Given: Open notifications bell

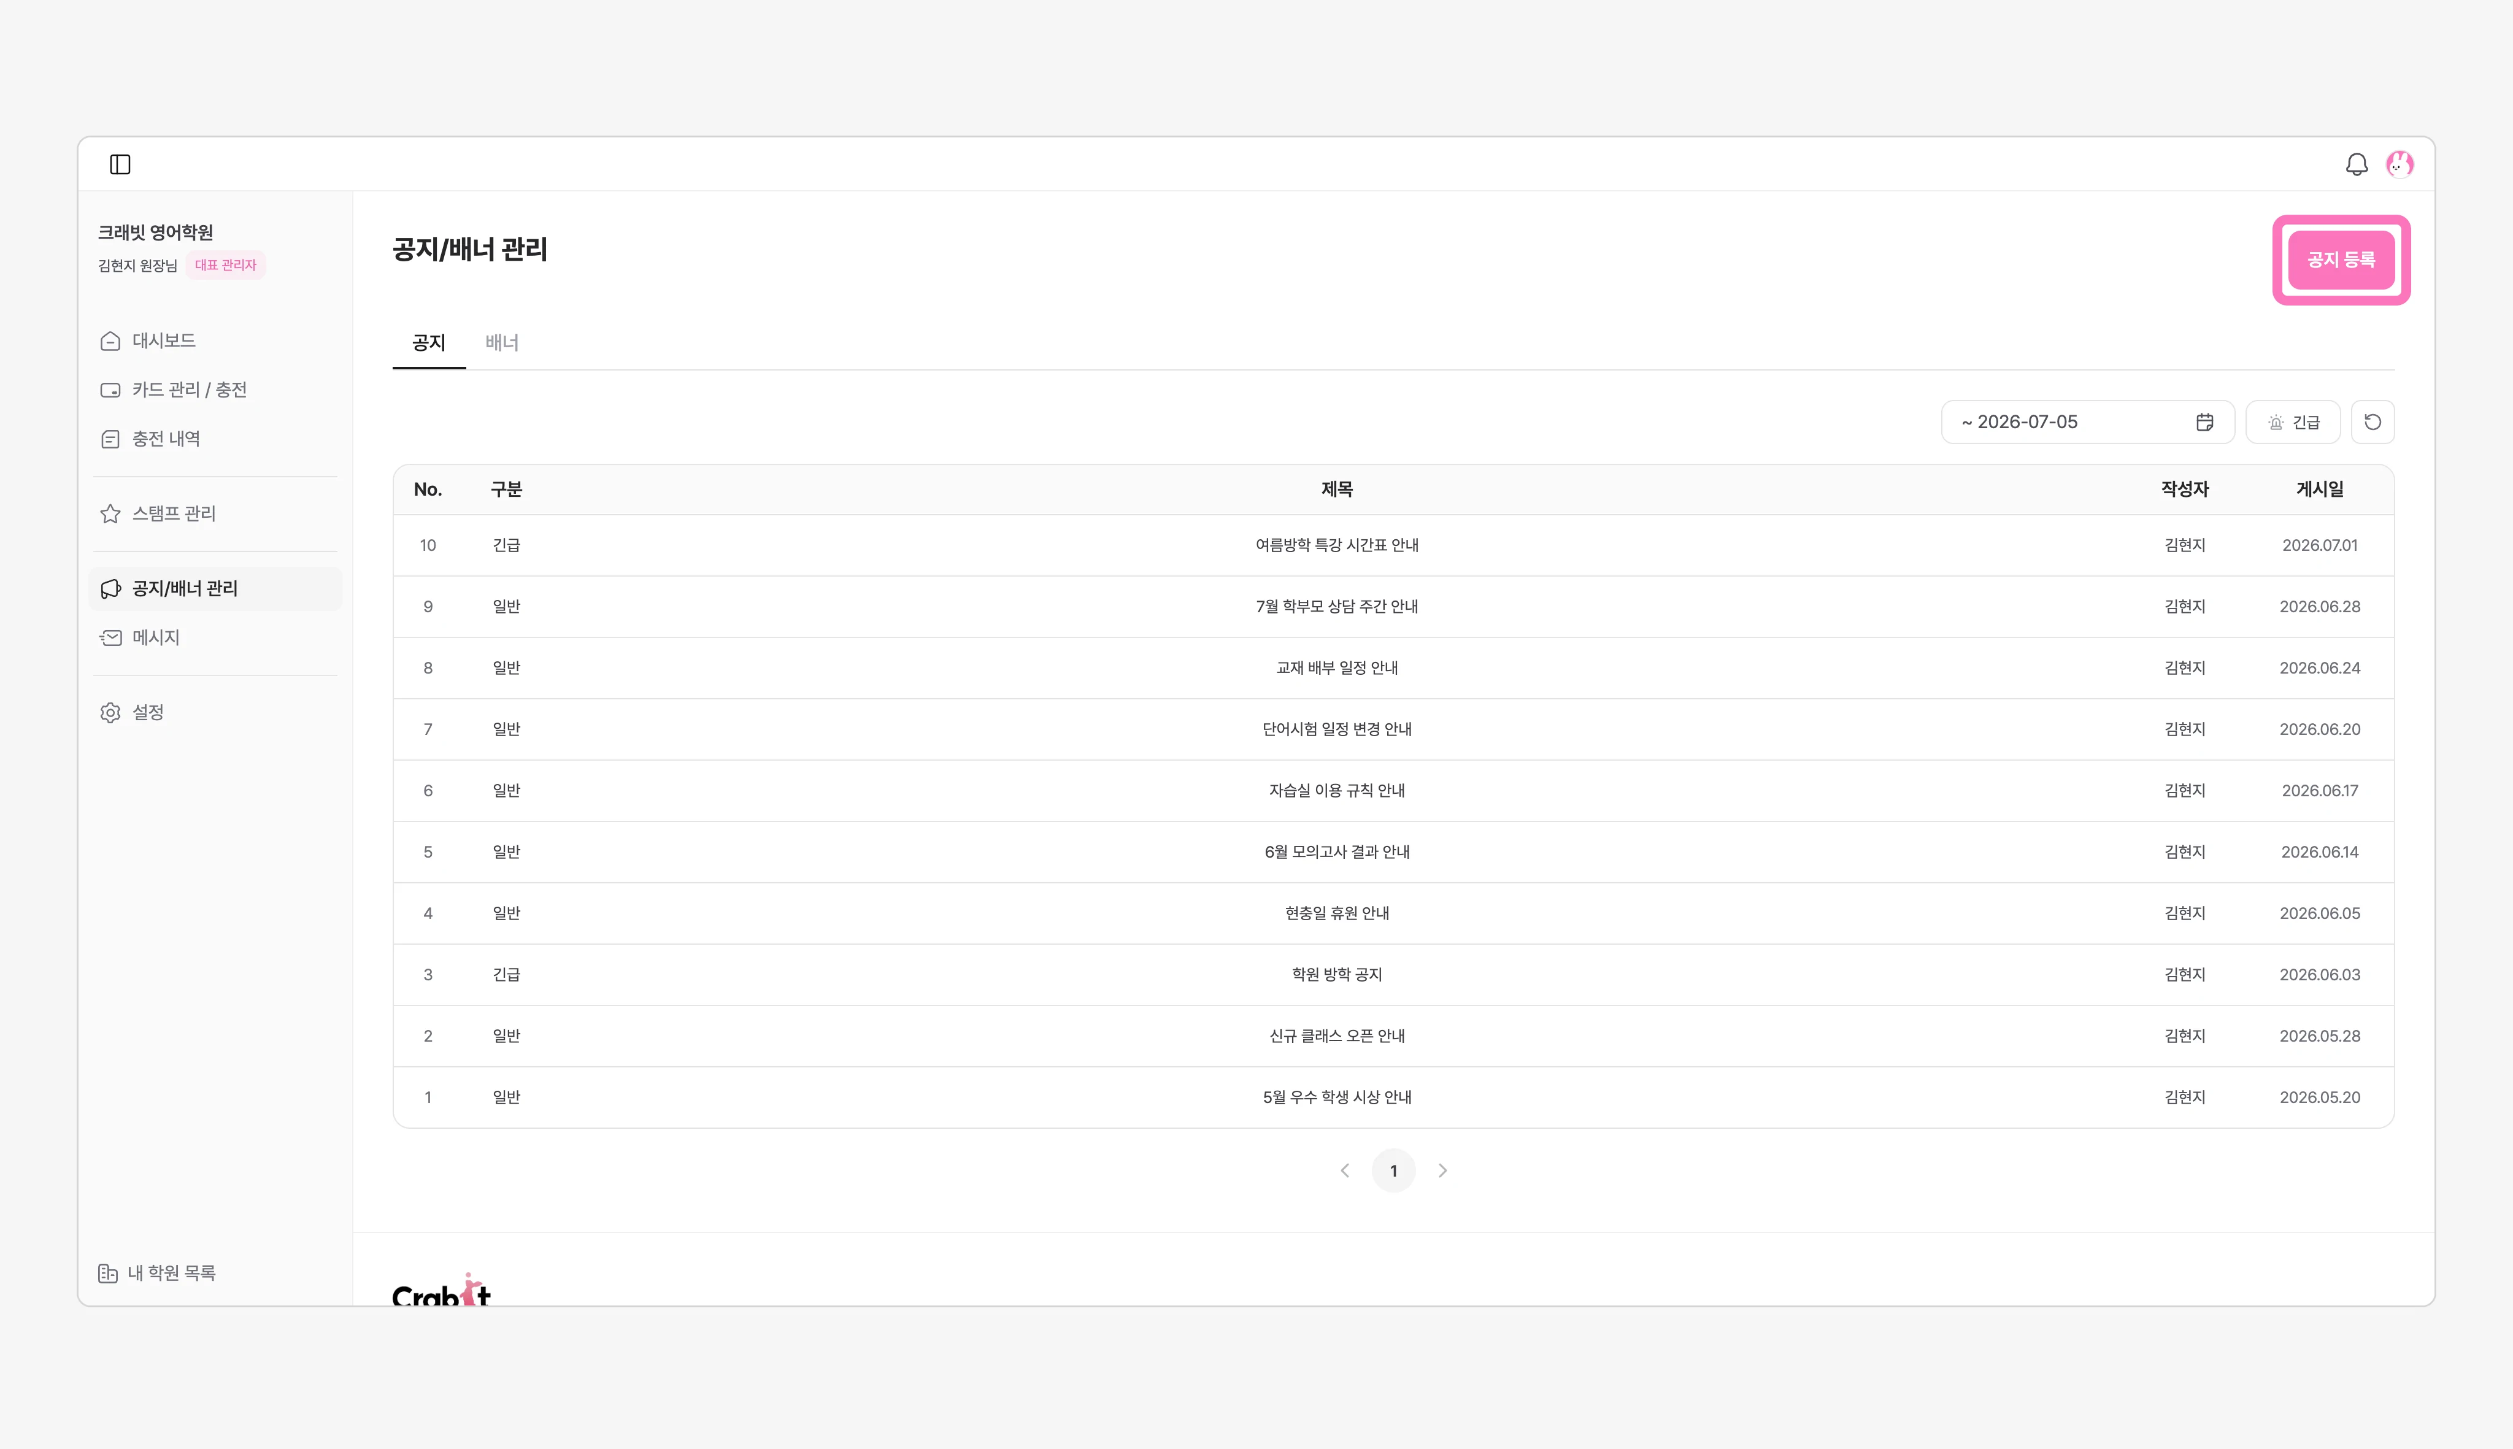Looking at the screenshot, I should pyautogui.click(x=2356, y=164).
